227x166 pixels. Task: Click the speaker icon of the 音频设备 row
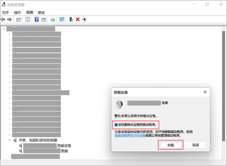(x=21, y=146)
